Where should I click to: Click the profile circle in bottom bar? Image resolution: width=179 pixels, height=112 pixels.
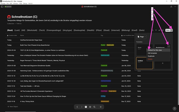[x=101, y=107]
